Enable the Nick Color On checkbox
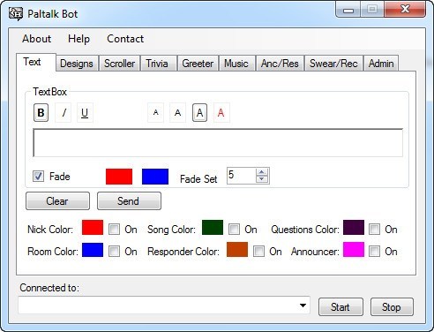The width and height of the screenshot is (434, 332). pos(114,229)
